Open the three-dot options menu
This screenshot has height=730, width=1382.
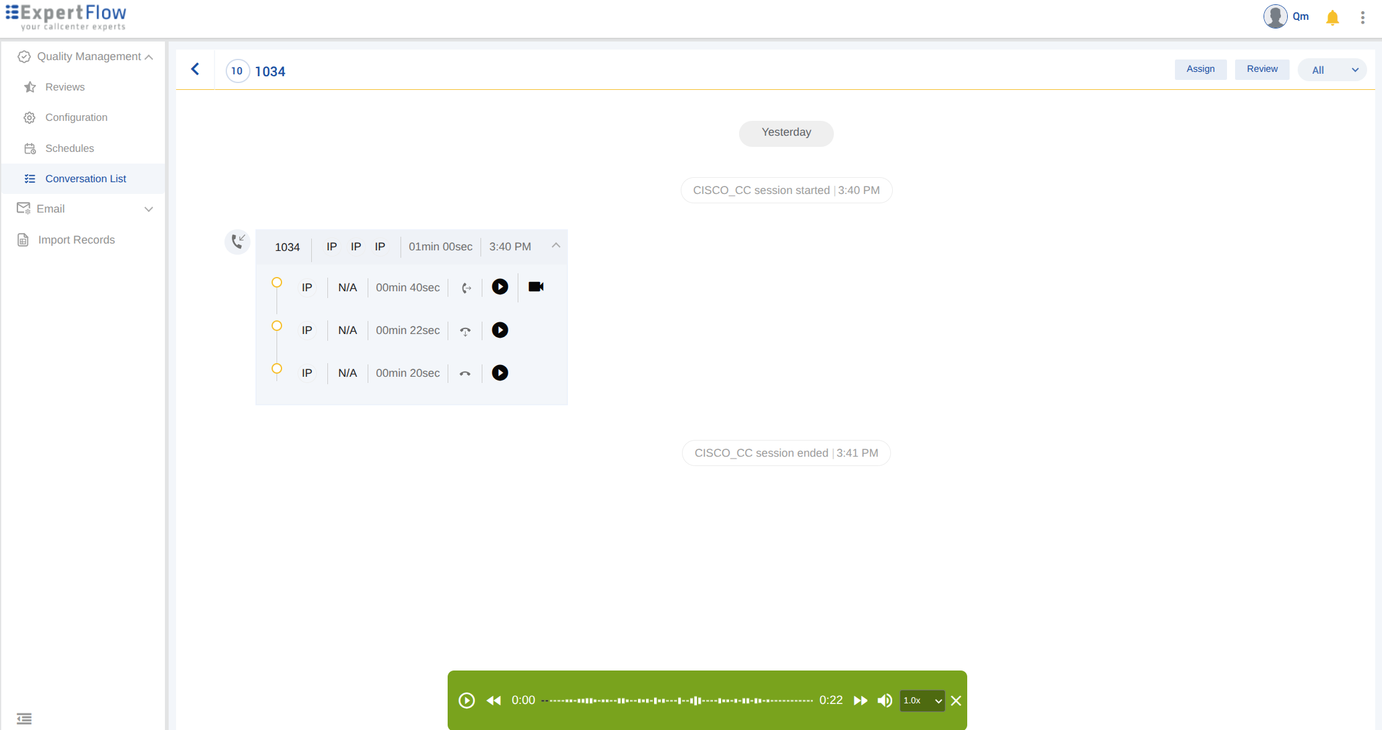1363,17
